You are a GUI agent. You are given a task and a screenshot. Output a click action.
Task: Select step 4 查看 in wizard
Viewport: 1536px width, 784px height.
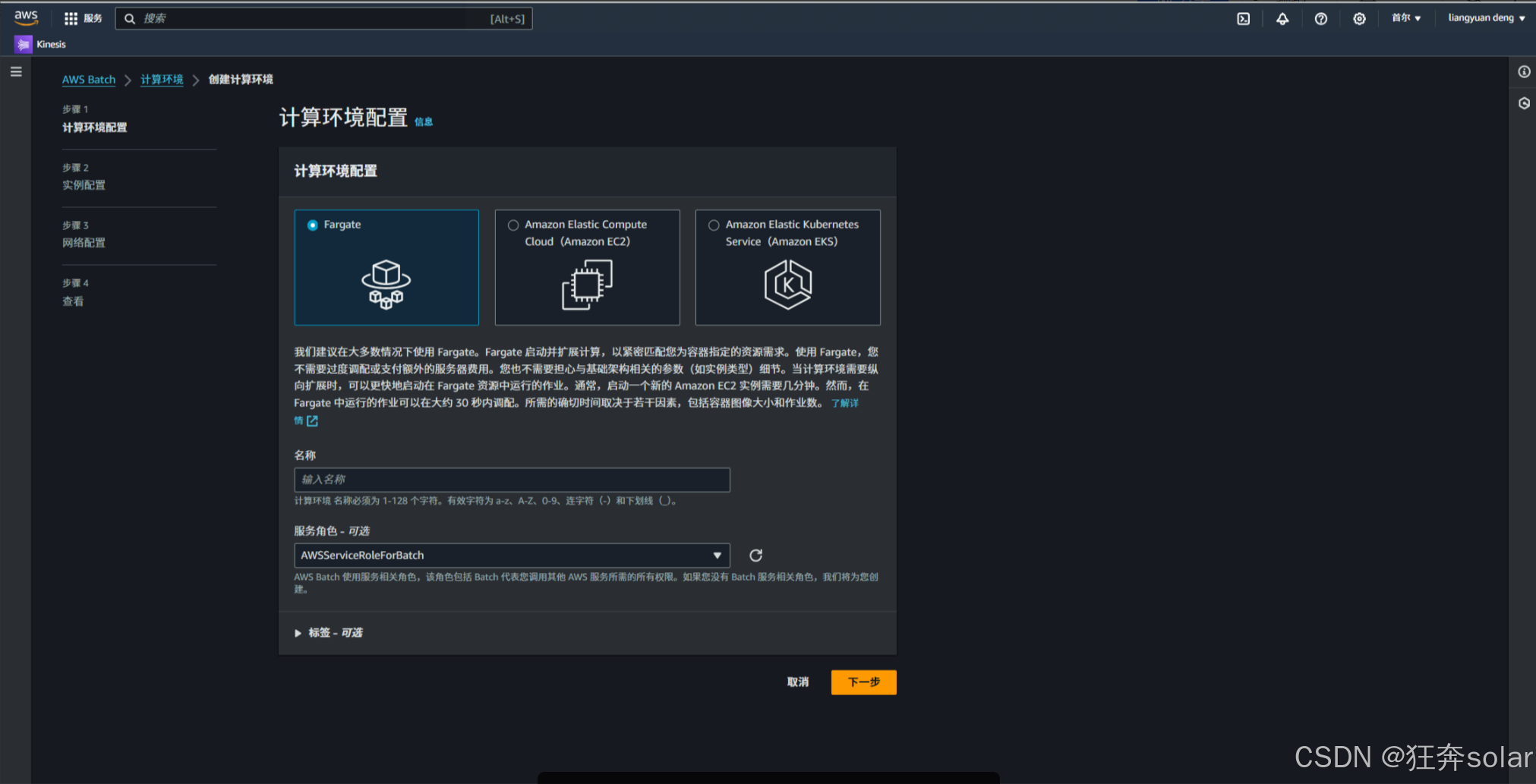click(x=73, y=301)
